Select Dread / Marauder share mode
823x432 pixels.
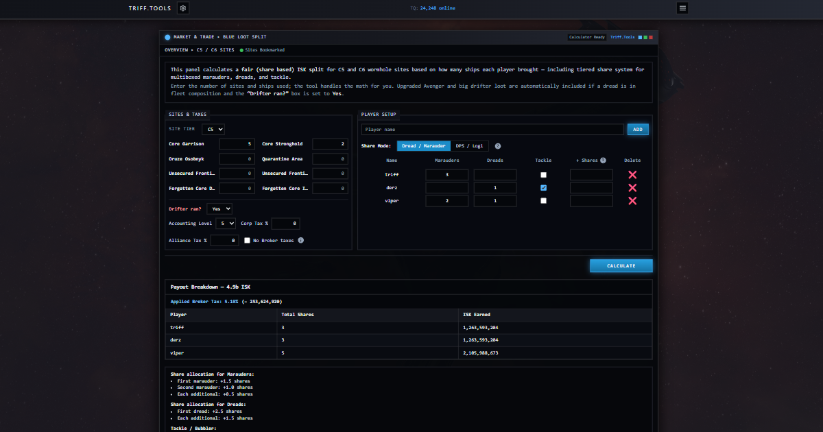424,146
